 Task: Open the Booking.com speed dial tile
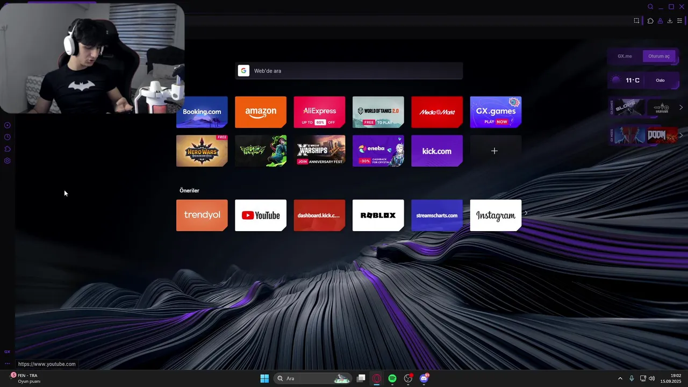[202, 112]
